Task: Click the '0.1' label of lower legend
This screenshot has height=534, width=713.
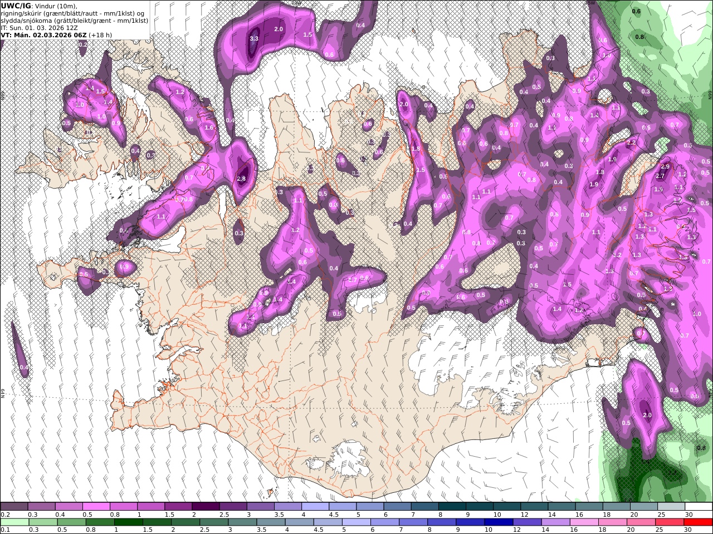Action: pos(4,530)
